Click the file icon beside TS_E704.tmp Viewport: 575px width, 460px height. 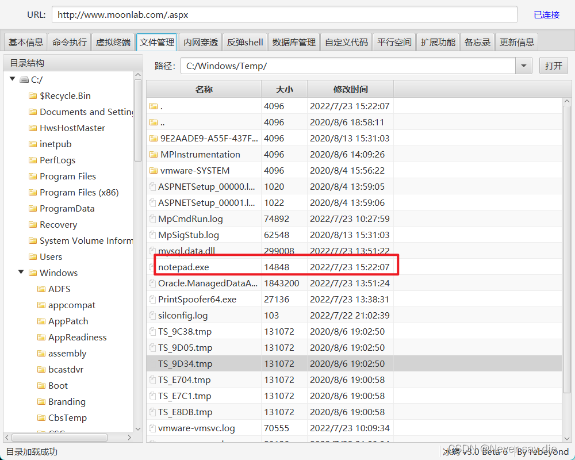click(x=152, y=380)
